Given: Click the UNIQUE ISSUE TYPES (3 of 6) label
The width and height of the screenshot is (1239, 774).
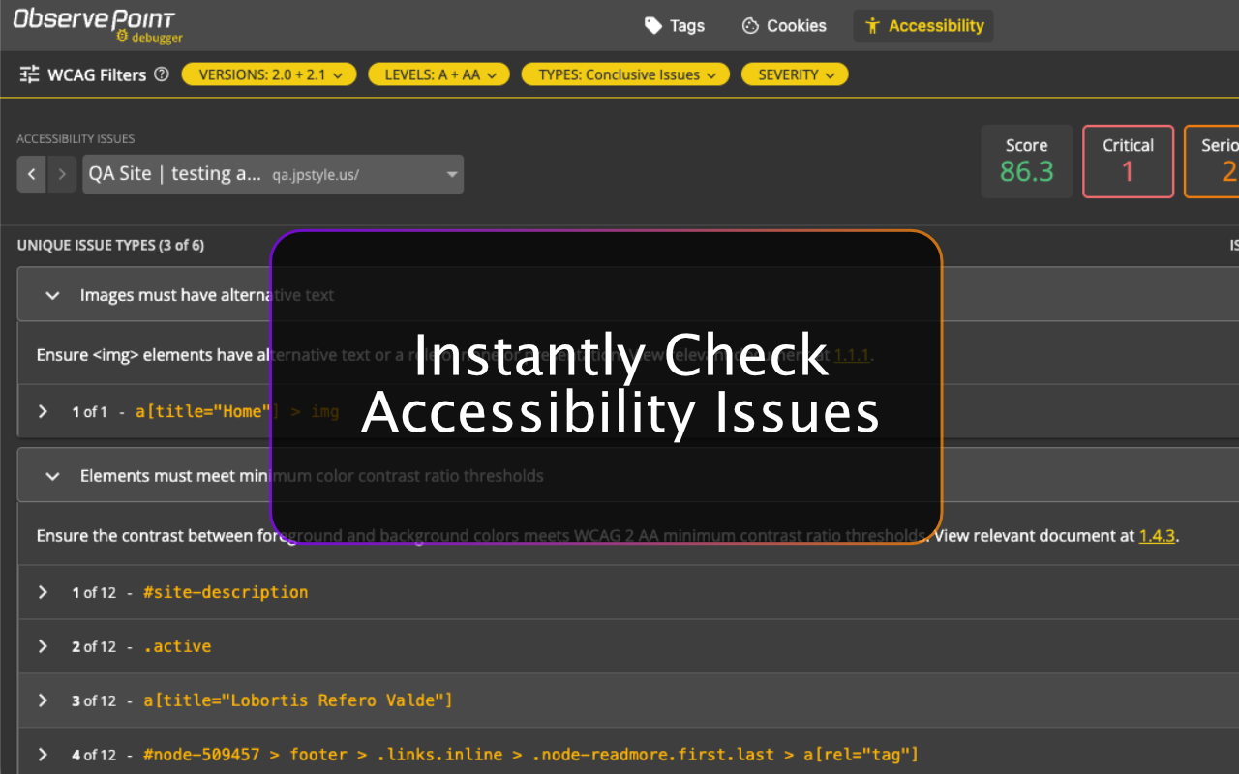Looking at the screenshot, I should pyautogui.click(x=111, y=246).
